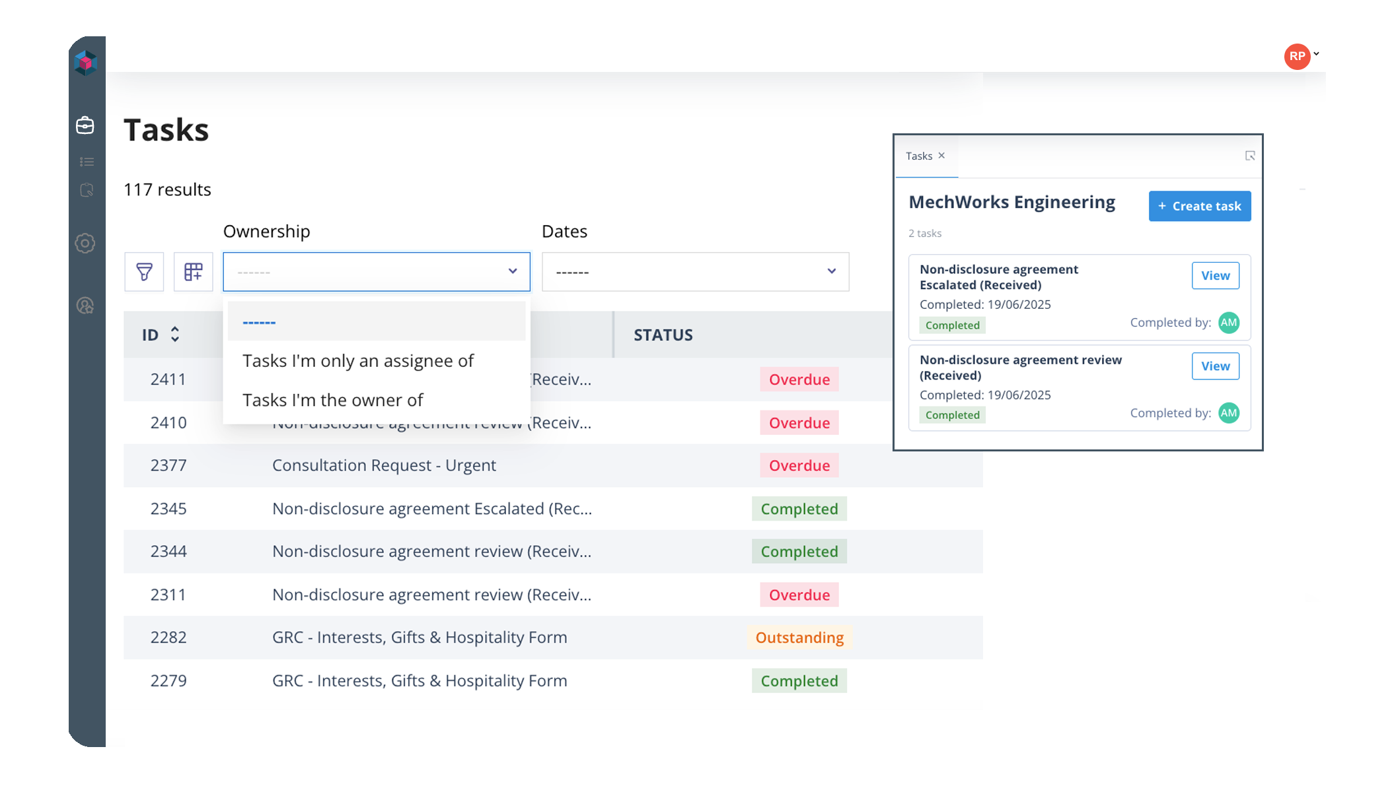Click the filter funnel icon
The height and width of the screenshot is (786, 1392).
click(144, 271)
